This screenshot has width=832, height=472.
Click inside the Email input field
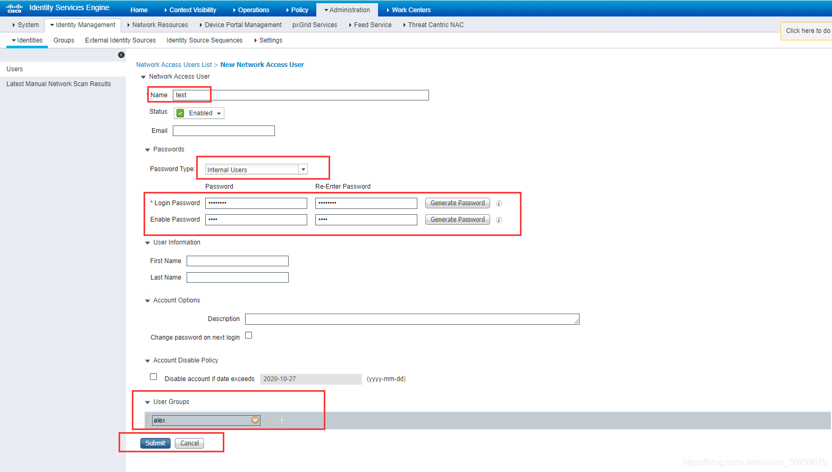pyautogui.click(x=223, y=130)
